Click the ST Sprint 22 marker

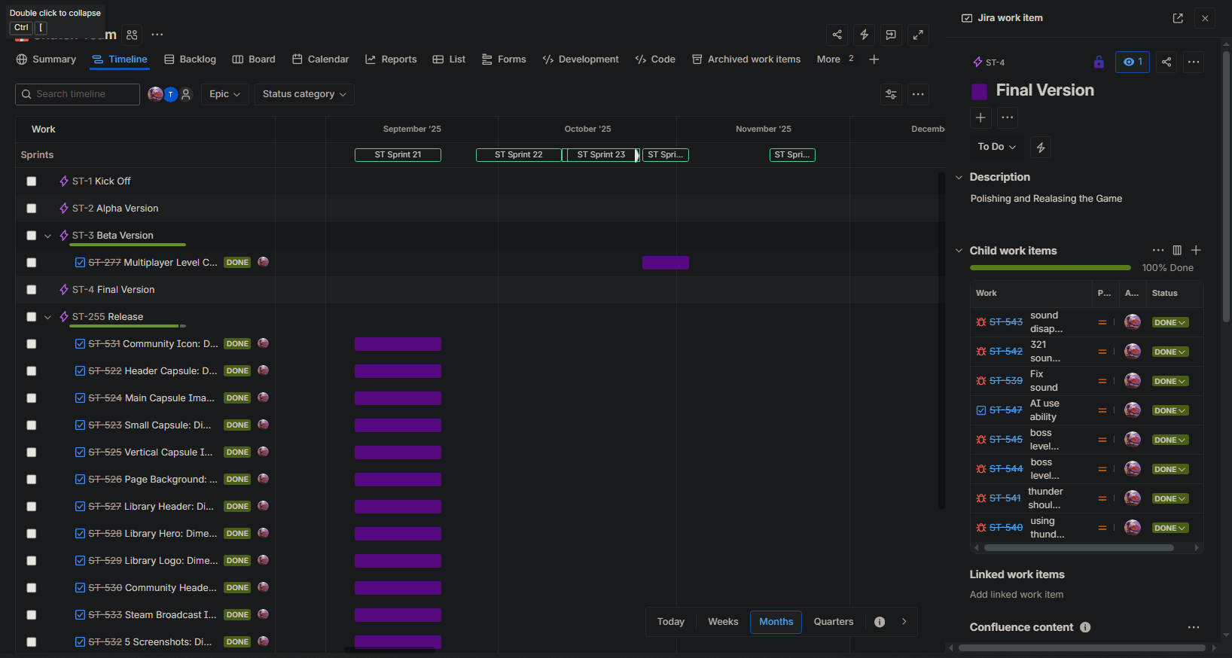(519, 155)
